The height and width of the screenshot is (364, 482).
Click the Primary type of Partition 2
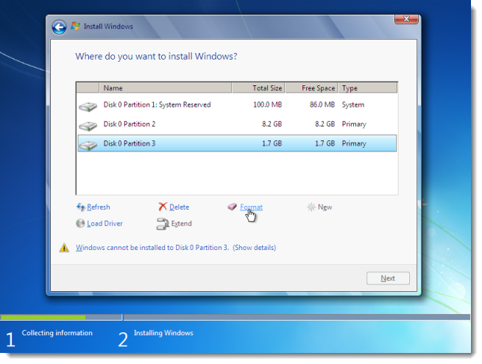(354, 124)
